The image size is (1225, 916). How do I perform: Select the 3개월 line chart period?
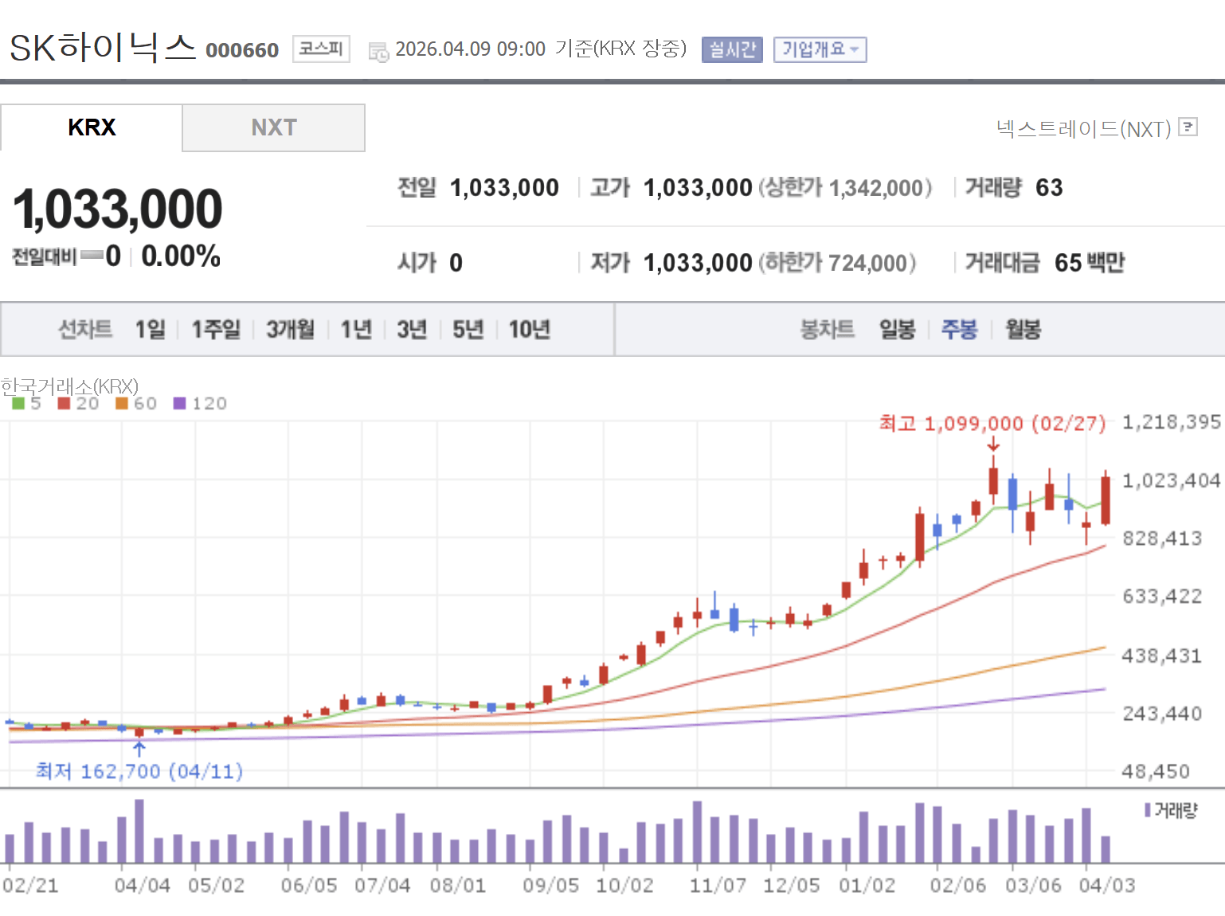pyautogui.click(x=290, y=329)
